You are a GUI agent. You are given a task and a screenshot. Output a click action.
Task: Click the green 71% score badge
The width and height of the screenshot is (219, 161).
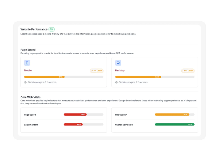[x=51, y=29]
